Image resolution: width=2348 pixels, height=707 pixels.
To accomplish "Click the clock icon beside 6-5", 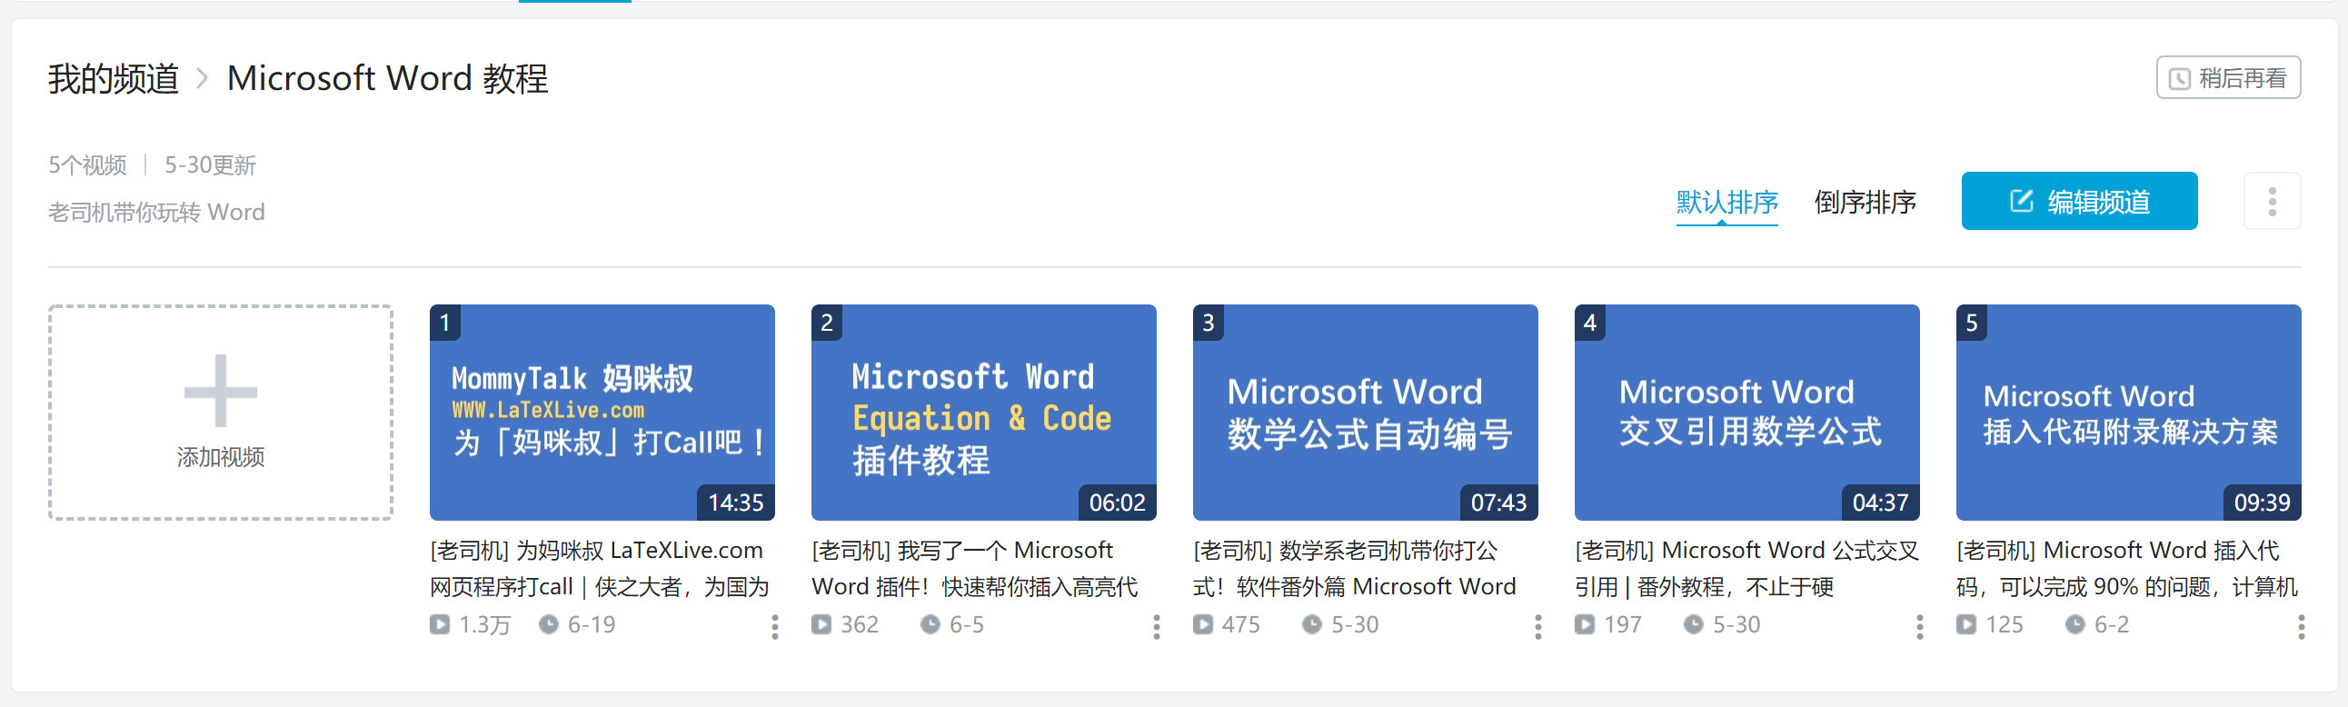I will 930,625.
